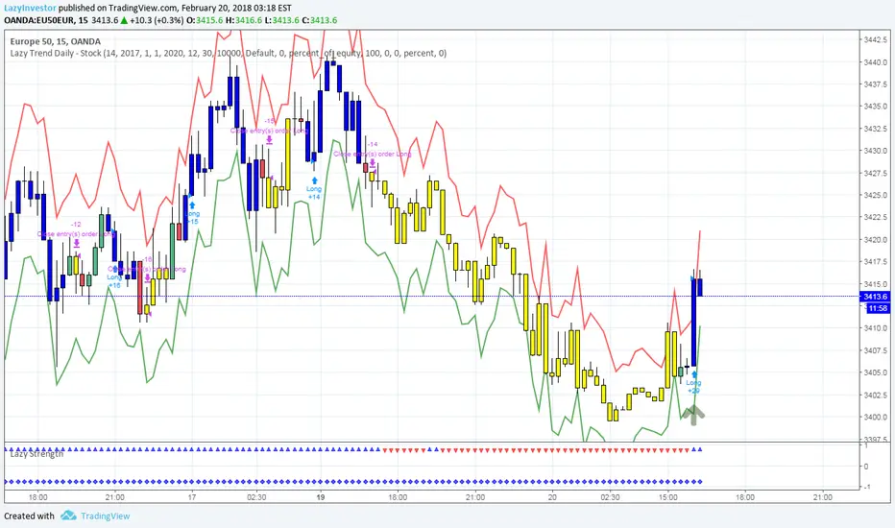Click the purple down arrow under -16 close
The image size is (895, 528).
click(x=147, y=278)
